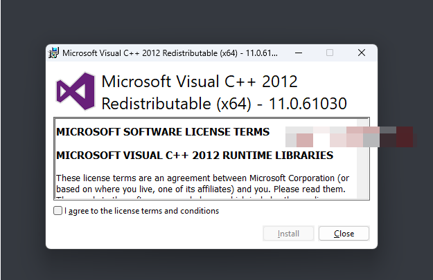433x280 pixels.
Task: Click the "I agree to the license terms" label
Action: click(141, 211)
